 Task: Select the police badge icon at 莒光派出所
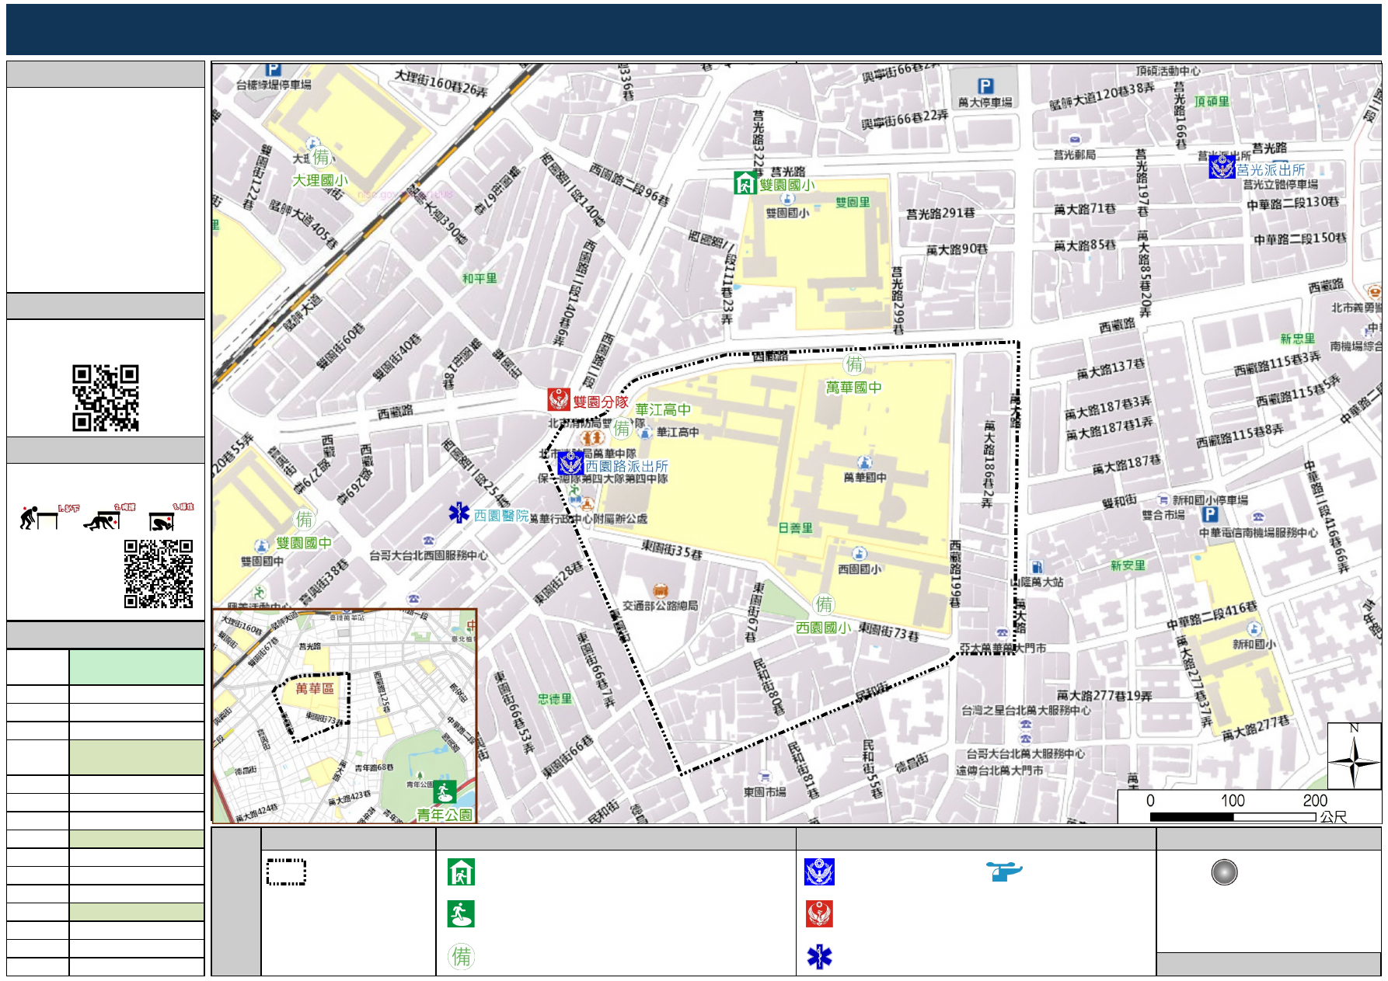point(1222,167)
